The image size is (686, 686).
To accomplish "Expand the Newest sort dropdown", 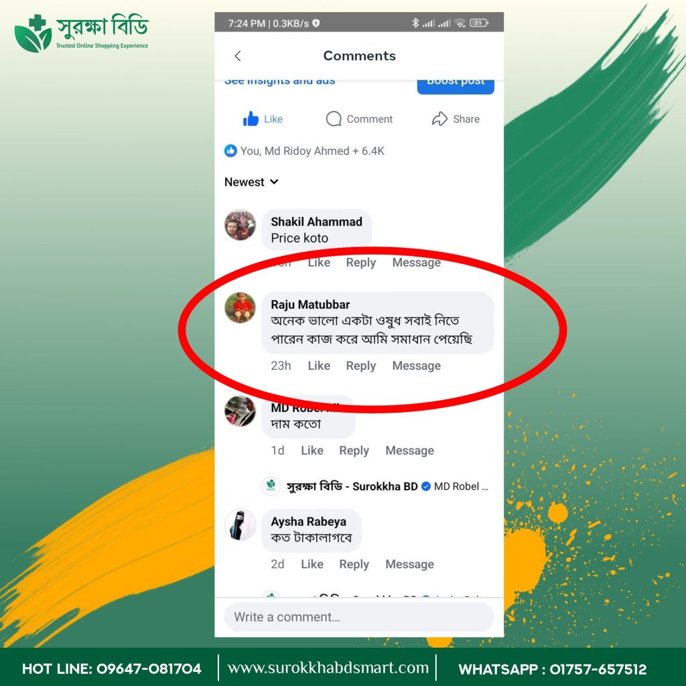I will [252, 182].
